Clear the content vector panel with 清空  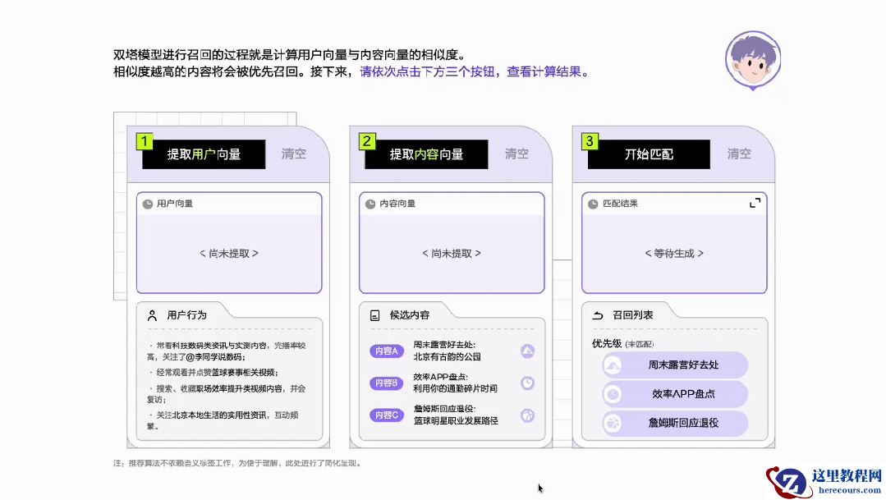tap(516, 154)
